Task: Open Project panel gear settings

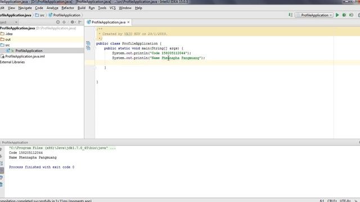Action: [x=73, y=22]
